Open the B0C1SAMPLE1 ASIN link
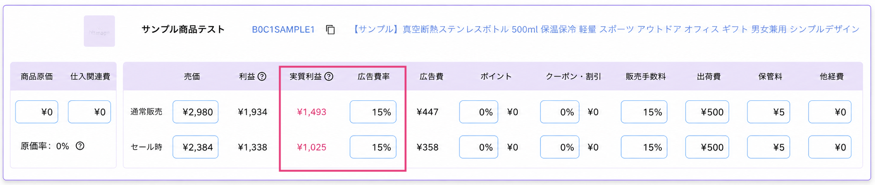Viewport: 875px width, 185px height. tap(283, 30)
